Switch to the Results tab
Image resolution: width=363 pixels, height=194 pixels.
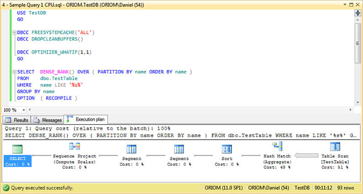(x=17, y=120)
